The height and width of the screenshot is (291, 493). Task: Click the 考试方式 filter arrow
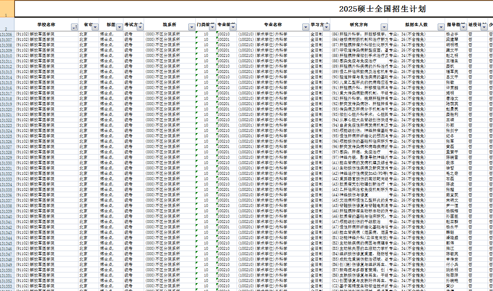pyautogui.click(x=140, y=27)
